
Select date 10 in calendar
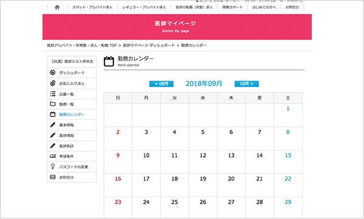[146, 155]
